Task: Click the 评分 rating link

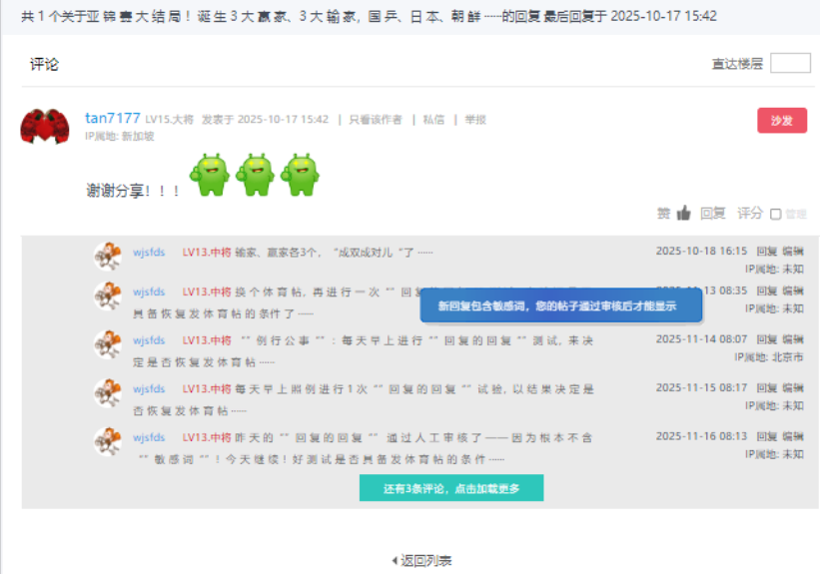Action: (x=749, y=213)
